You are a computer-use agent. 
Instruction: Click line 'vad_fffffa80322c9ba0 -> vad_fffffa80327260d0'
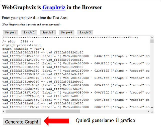point(43,89)
